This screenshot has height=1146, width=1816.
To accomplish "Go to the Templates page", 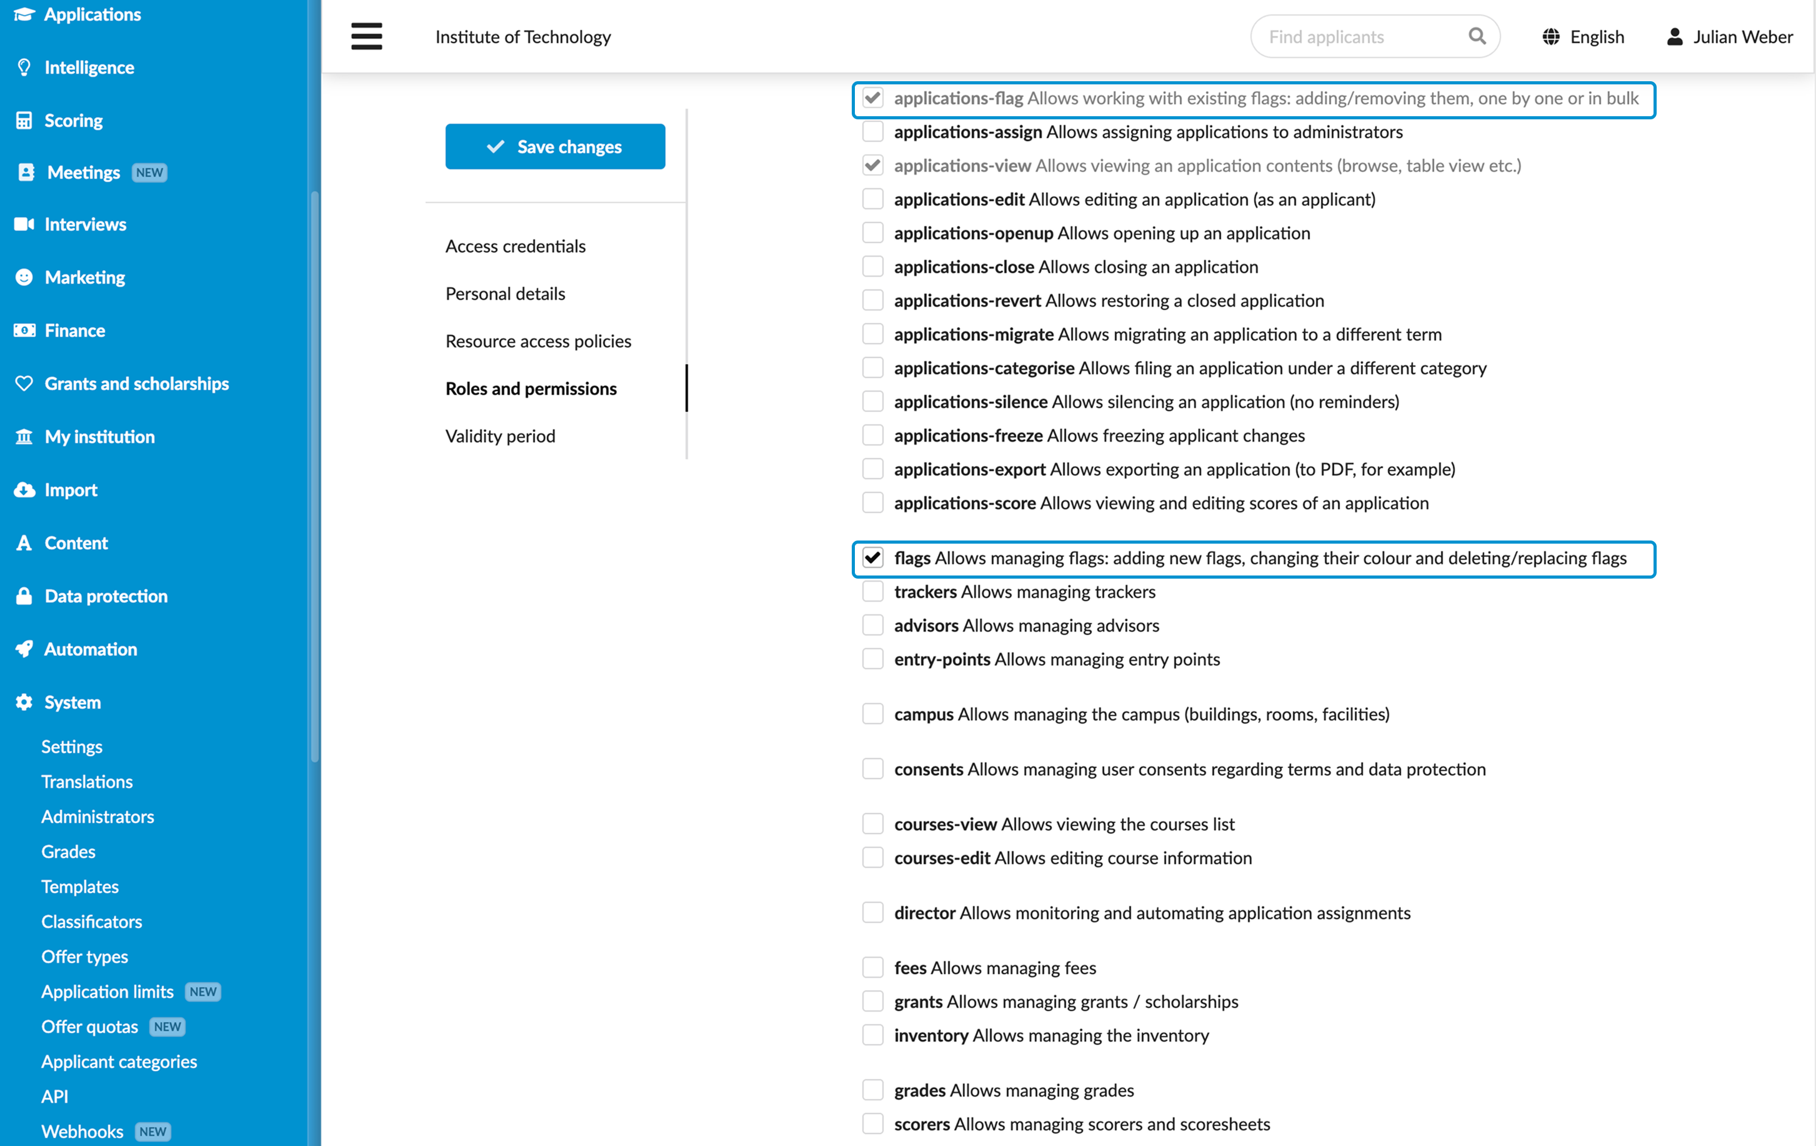I will (x=80, y=887).
